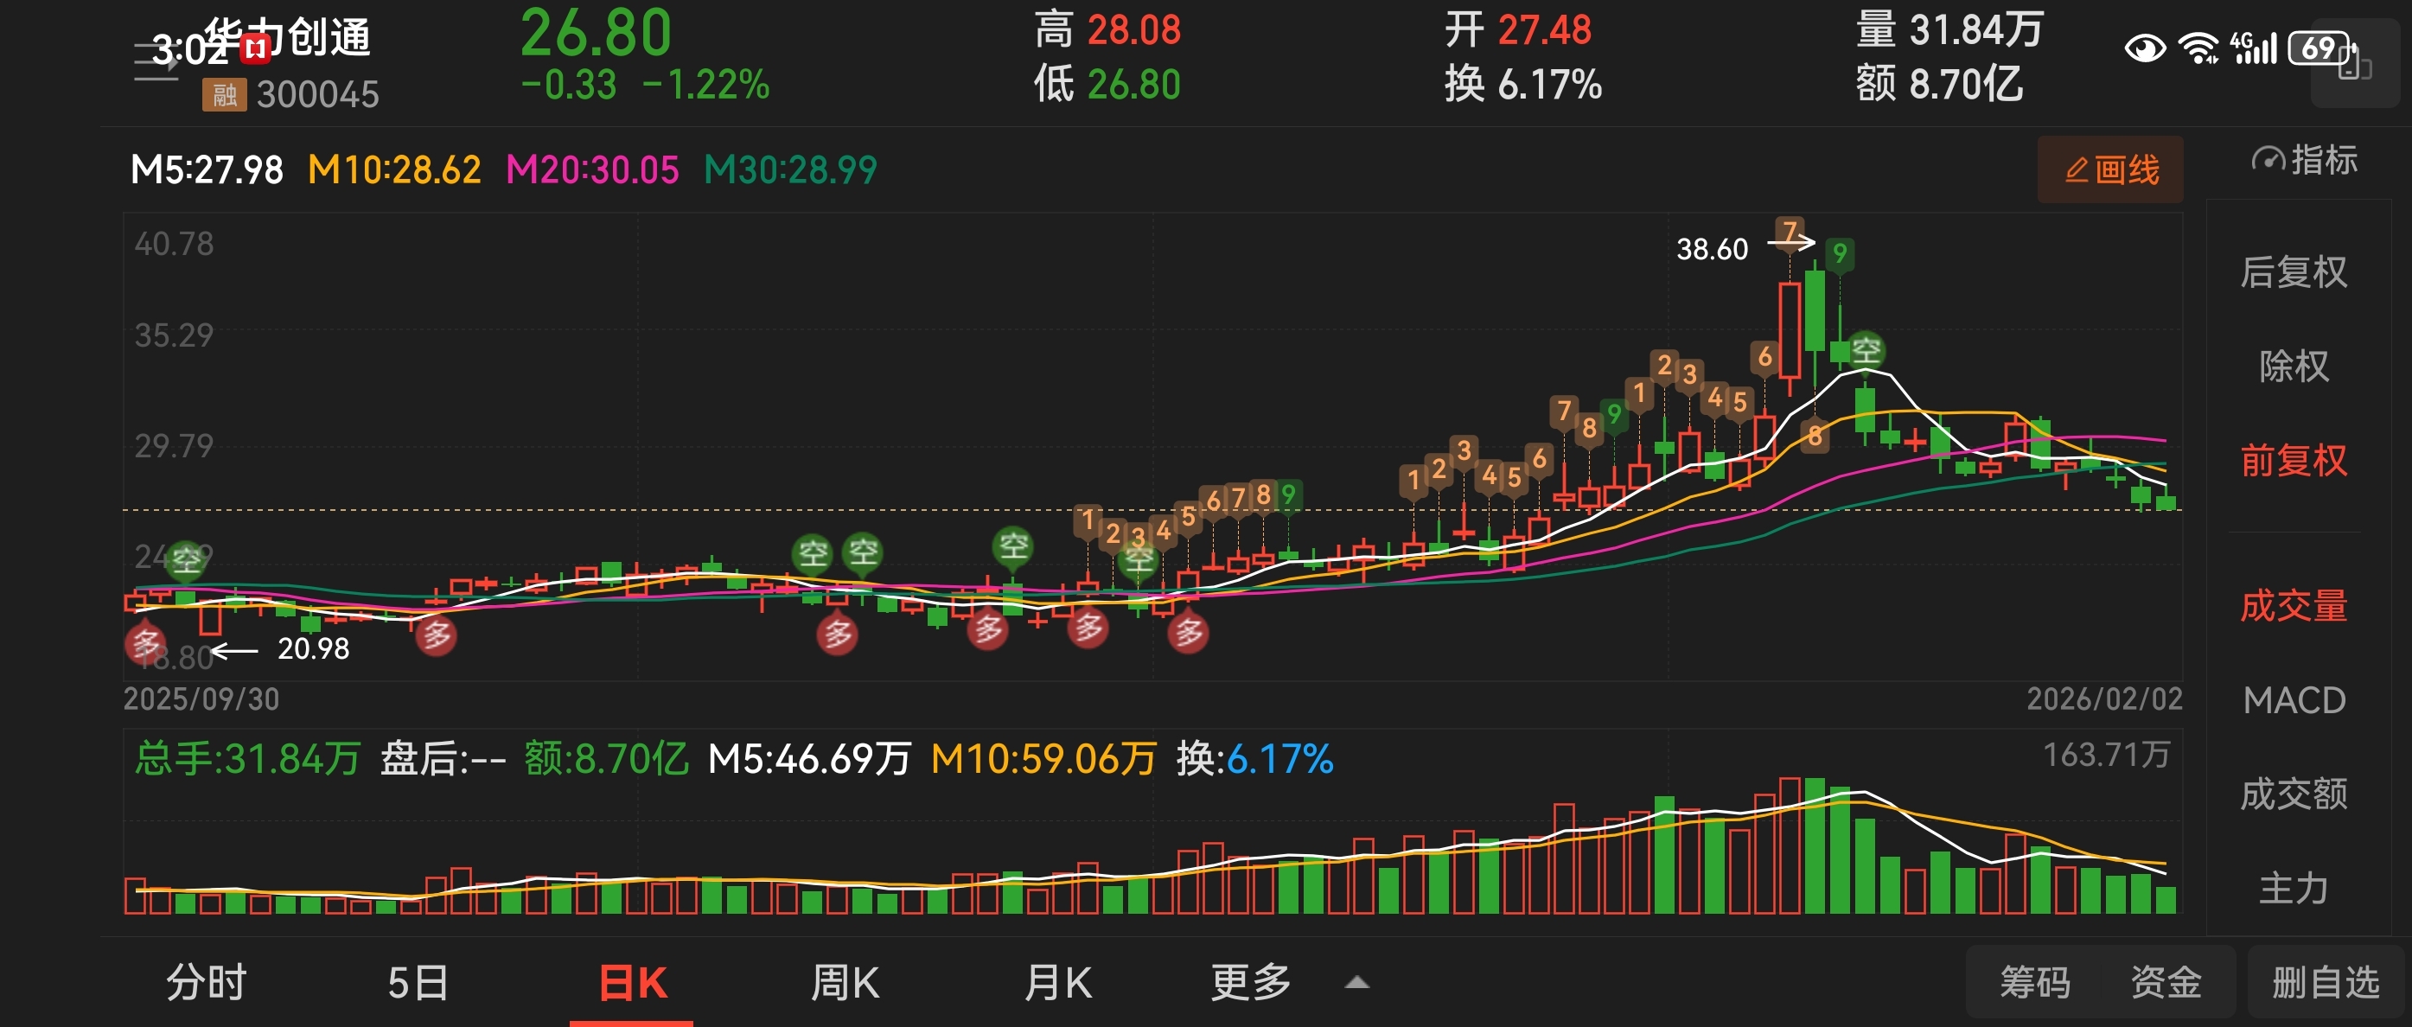Click 删自选 to remove from watchlist
The width and height of the screenshot is (2412, 1027).
tap(2325, 983)
